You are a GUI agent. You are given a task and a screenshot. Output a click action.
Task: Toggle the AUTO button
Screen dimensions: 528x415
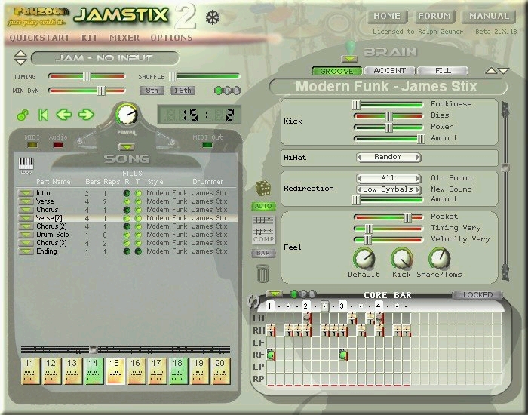tap(263, 206)
